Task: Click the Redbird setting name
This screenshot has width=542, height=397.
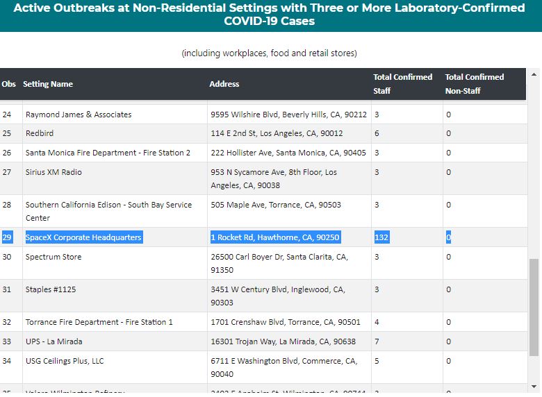Action: pos(40,133)
